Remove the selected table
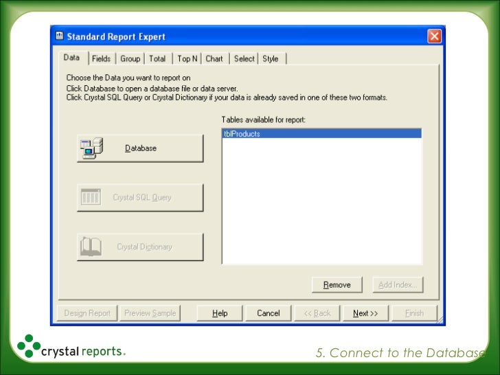 (337, 285)
